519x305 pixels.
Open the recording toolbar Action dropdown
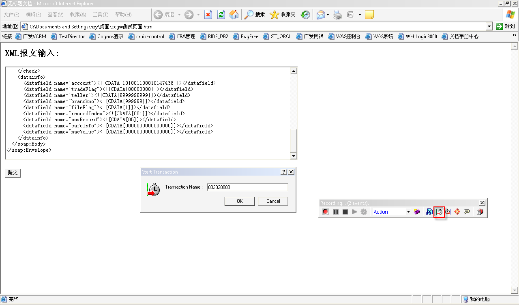[408, 212]
